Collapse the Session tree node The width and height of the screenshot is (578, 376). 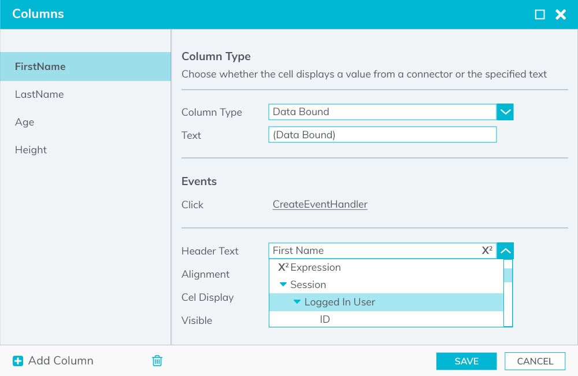283,285
